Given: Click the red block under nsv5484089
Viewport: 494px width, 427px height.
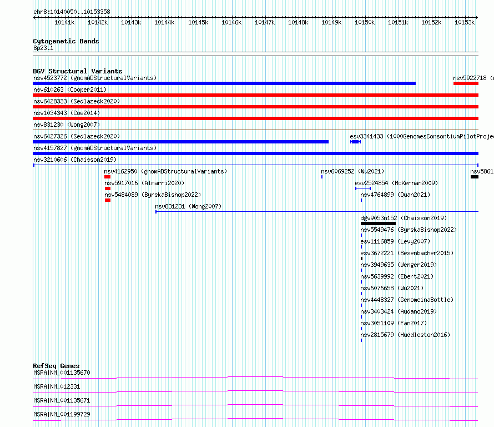Looking at the screenshot, I should tap(108, 200).
